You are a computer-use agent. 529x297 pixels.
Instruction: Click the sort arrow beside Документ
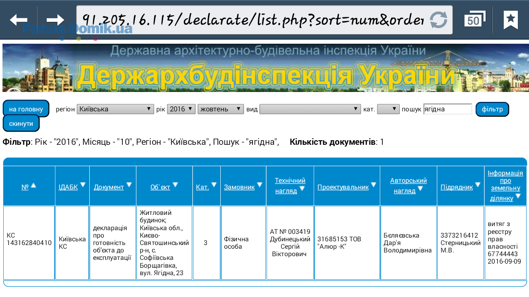(129, 185)
